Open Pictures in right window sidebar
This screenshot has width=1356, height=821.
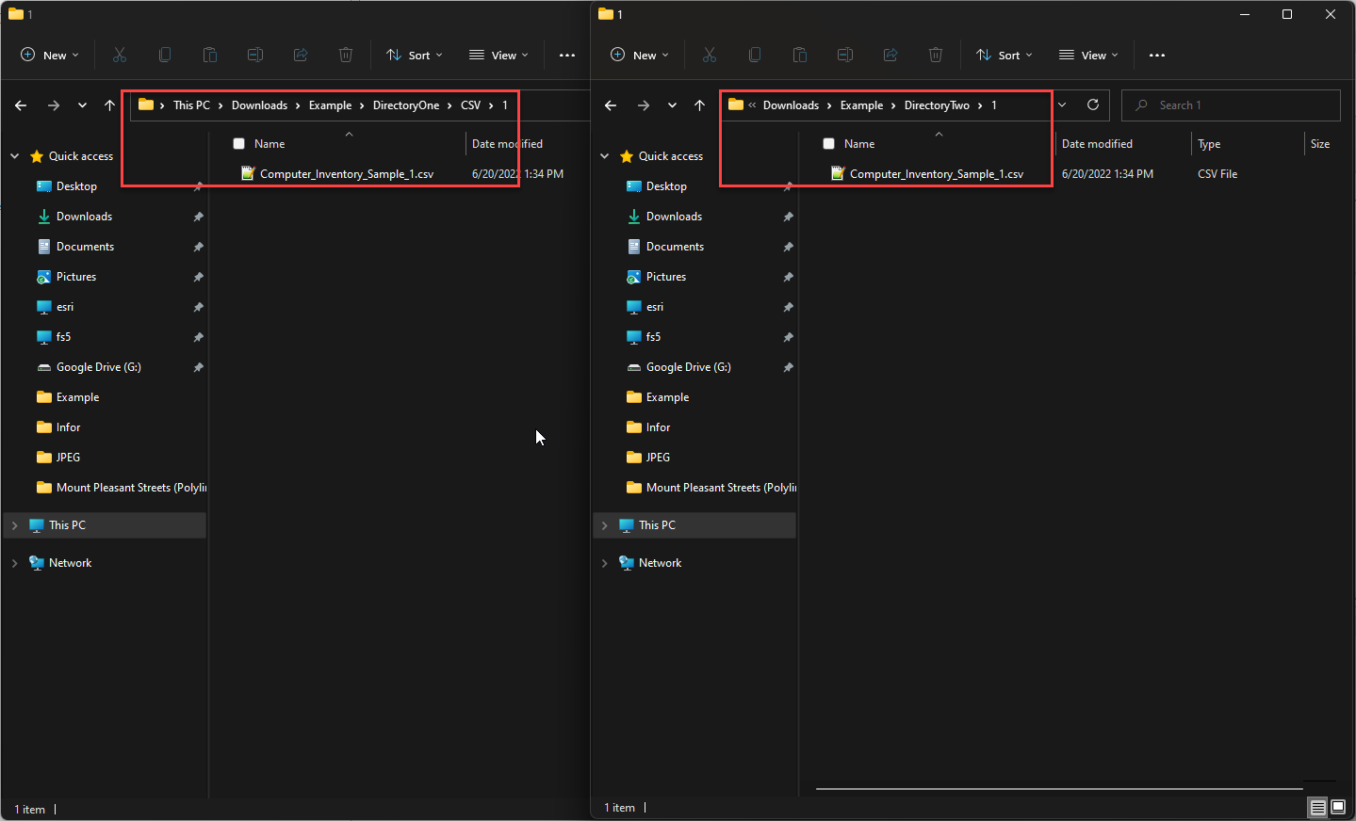(666, 277)
